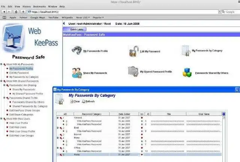
Task: Select My Shared Password Profile in sidebar tree
Action: coord(27,93)
